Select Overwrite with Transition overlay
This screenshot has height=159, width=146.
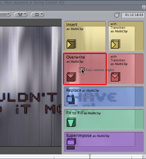[126, 69]
